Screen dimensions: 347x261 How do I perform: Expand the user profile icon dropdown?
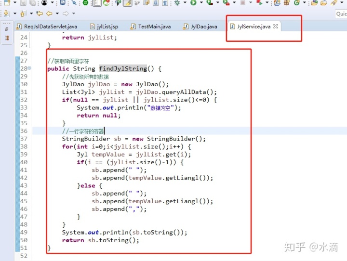[53, 3]
